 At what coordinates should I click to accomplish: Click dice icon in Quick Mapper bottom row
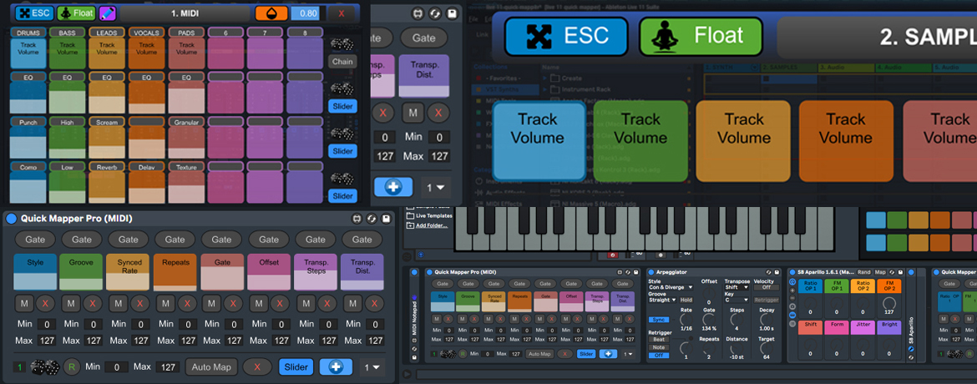click(44, 367)
